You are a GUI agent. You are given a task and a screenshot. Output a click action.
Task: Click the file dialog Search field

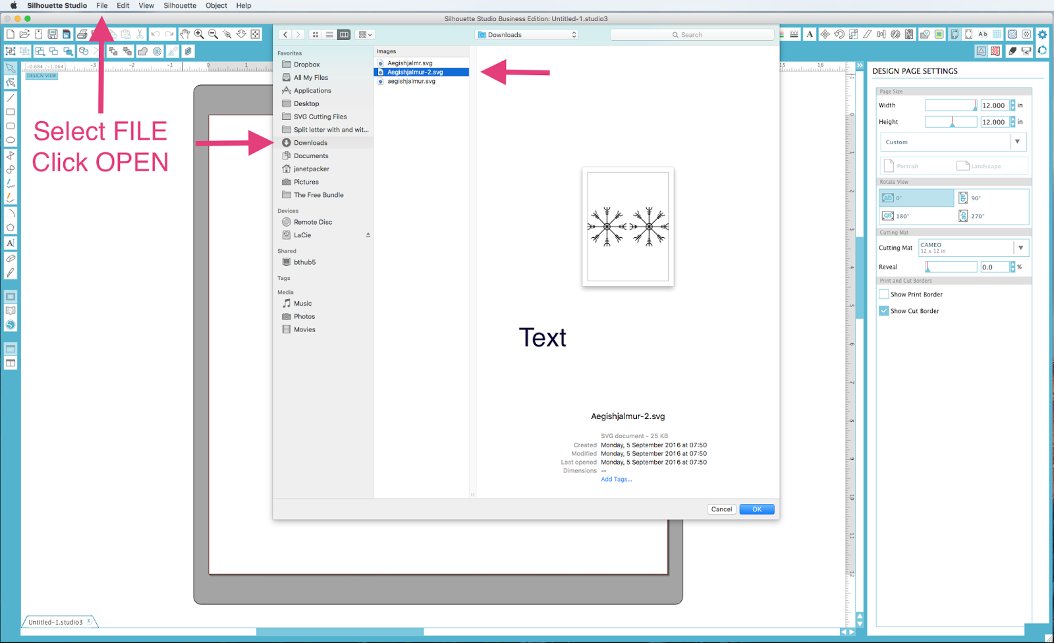692,35
